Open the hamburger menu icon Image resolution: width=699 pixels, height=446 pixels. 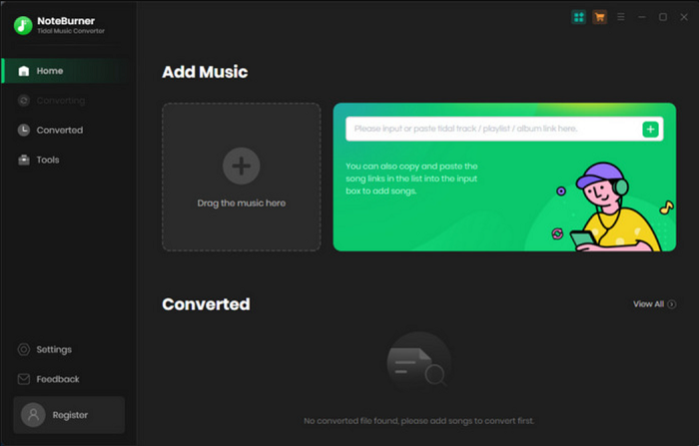(620, 17)
